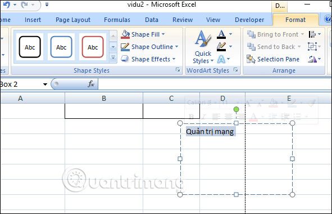The image size is (332, 214).
Task: Open the Formulas tab
Action: coord(117,20)
